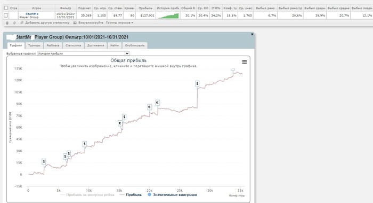
Task: Switch to the 'Турниры' tab
Action: (x=34, y=45)
